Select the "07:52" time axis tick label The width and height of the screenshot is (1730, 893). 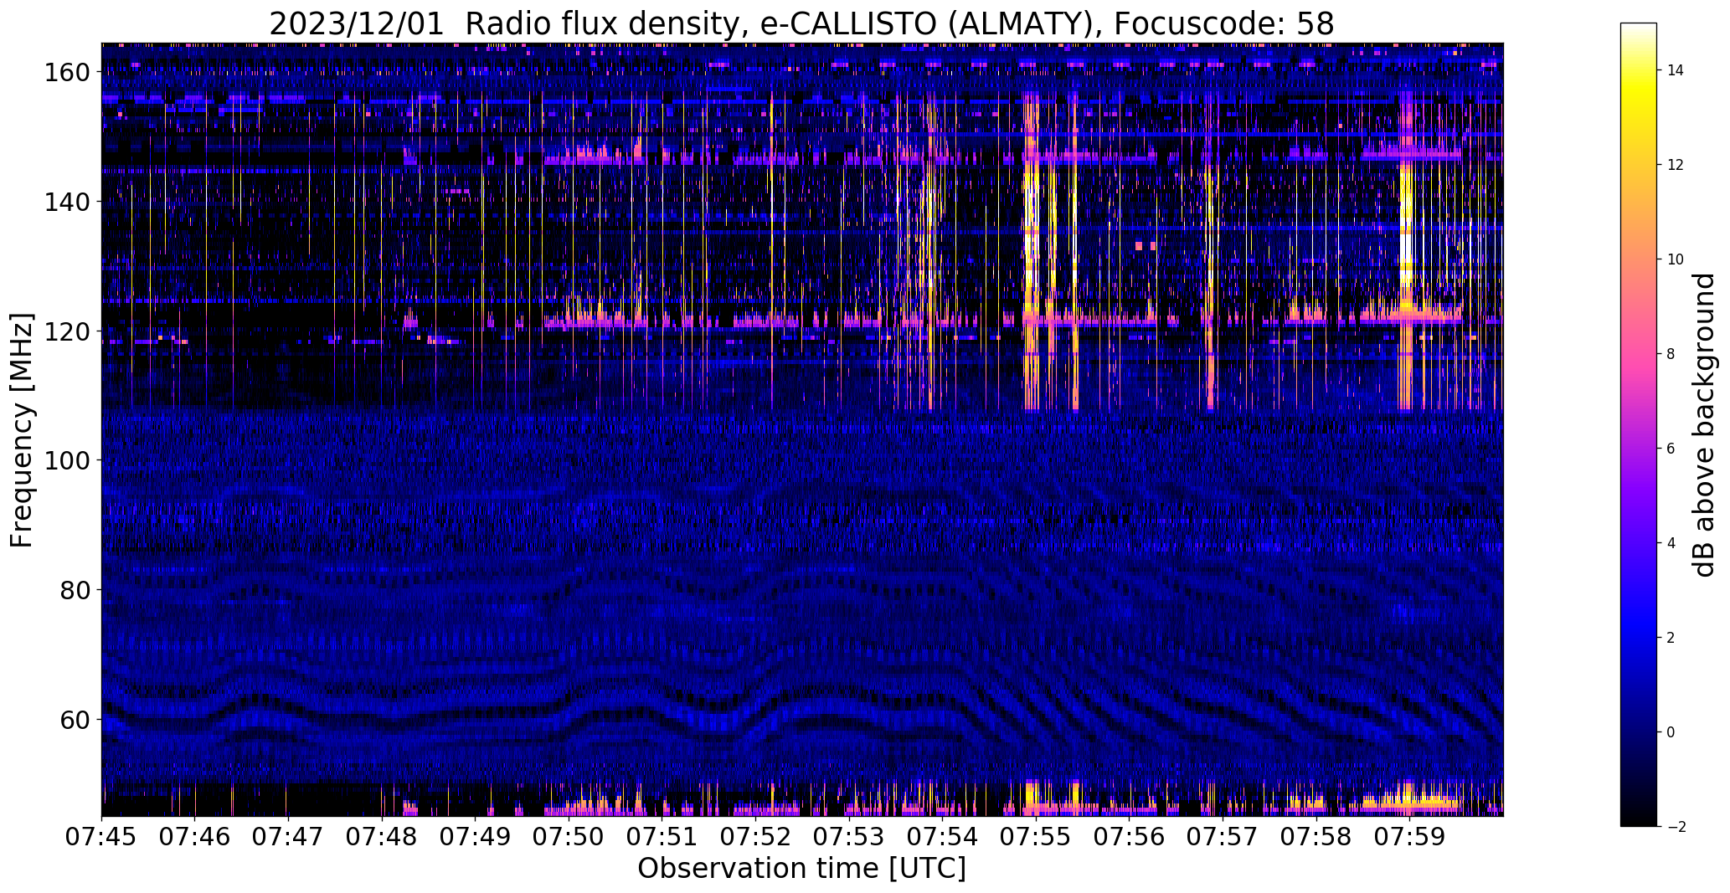click(755, 836)
